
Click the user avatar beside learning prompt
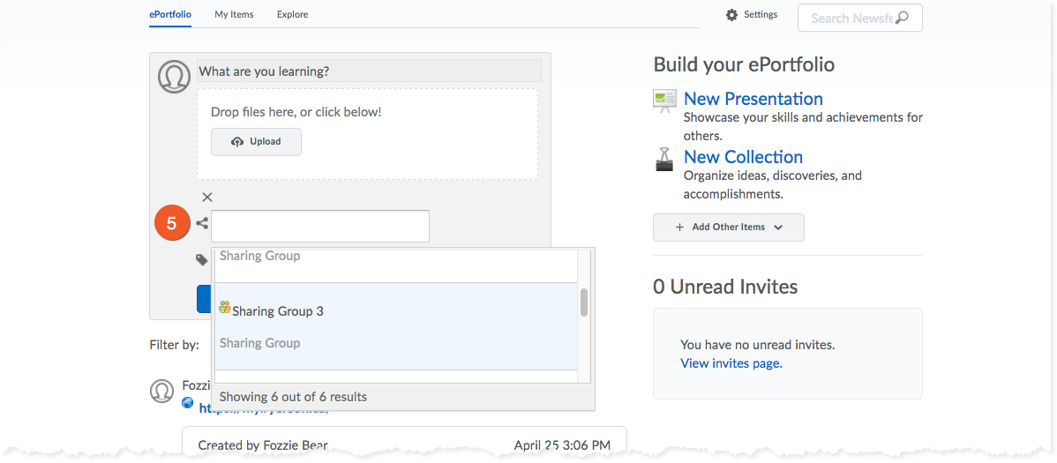(174, 77)
